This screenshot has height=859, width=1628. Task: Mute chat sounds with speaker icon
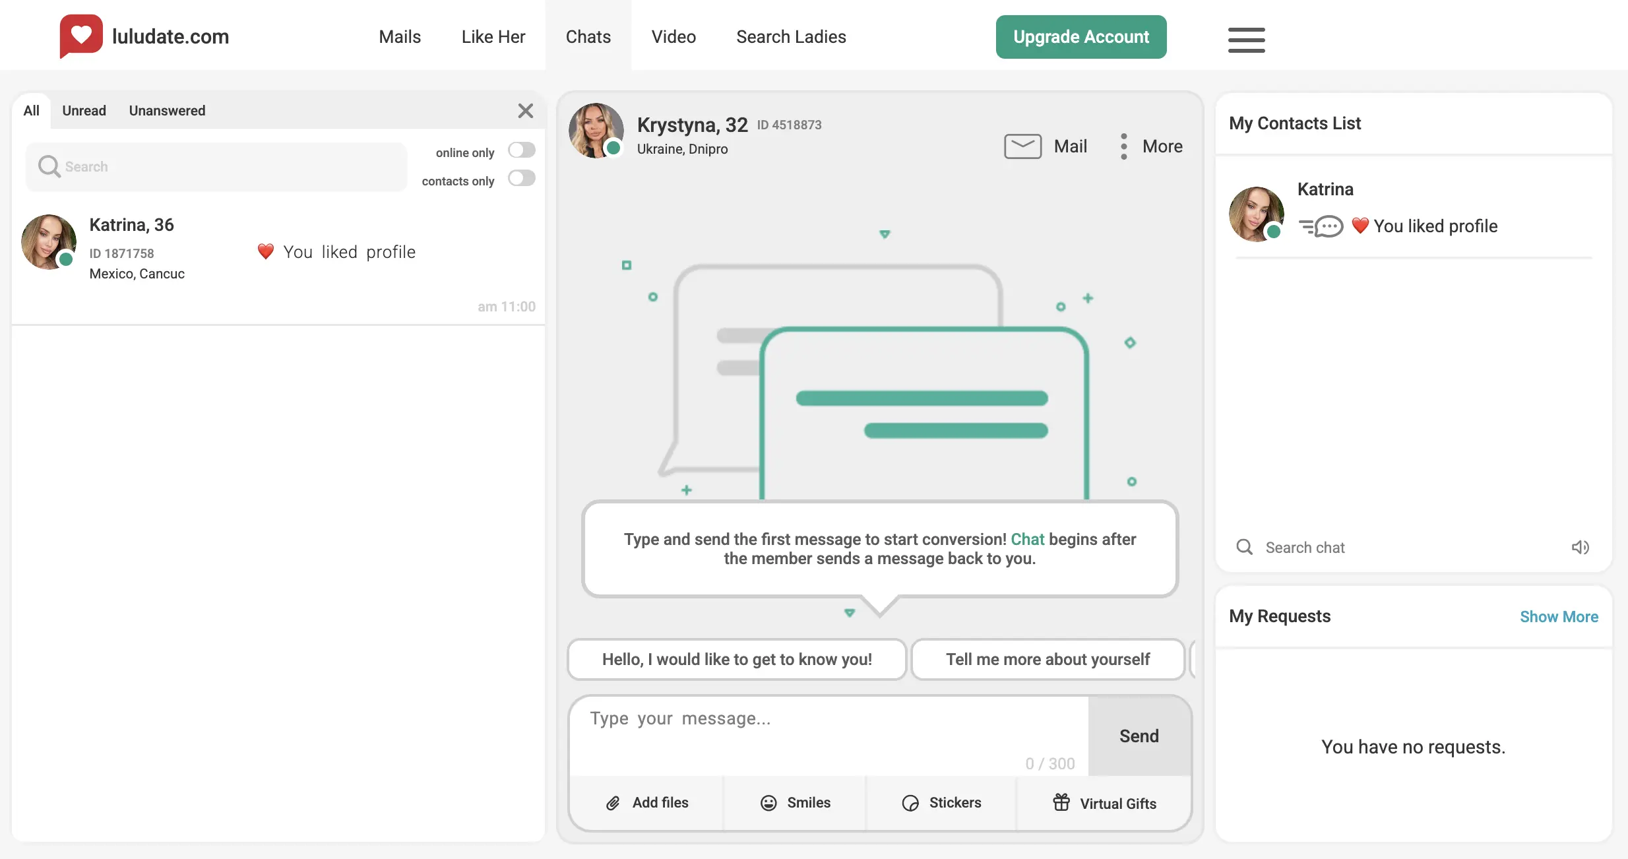point(1580,547)
